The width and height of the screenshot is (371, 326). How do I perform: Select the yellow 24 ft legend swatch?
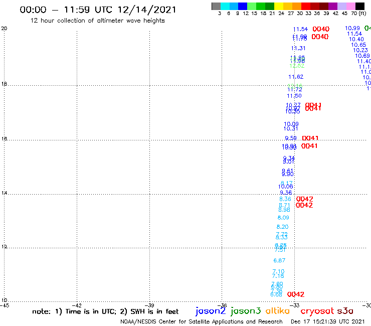point(279,6)
